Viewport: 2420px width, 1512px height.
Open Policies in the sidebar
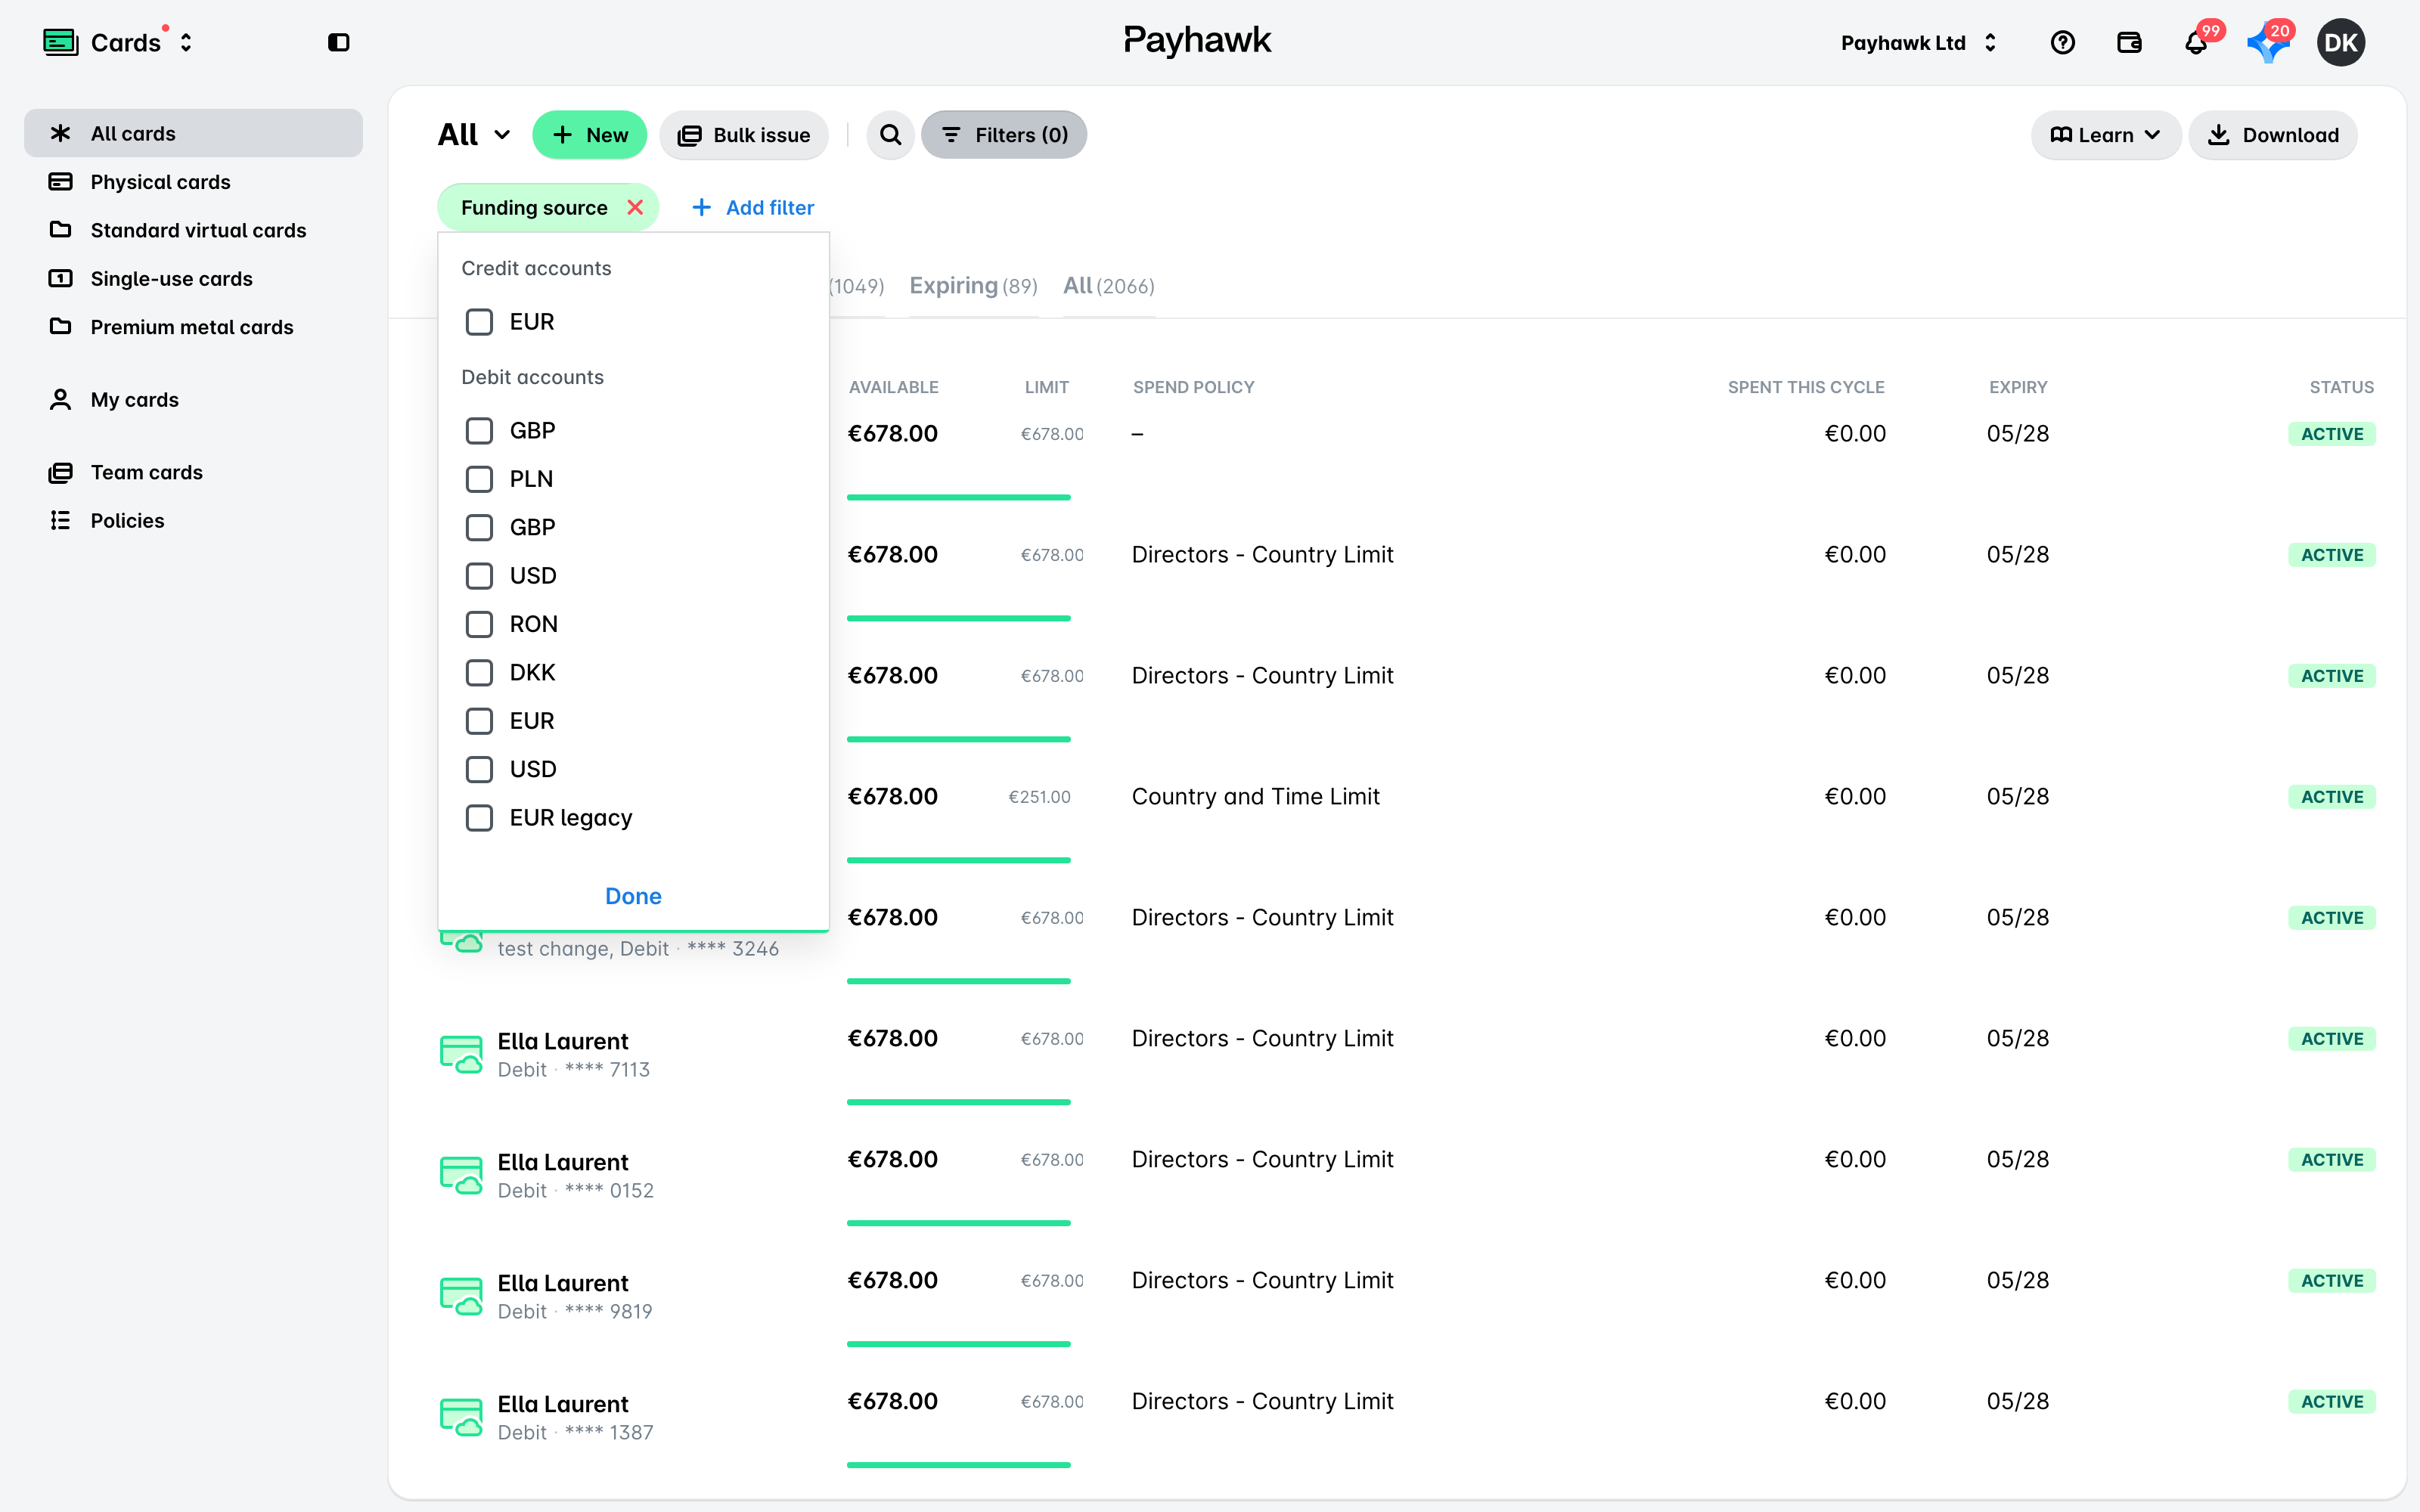pos(193,520)
